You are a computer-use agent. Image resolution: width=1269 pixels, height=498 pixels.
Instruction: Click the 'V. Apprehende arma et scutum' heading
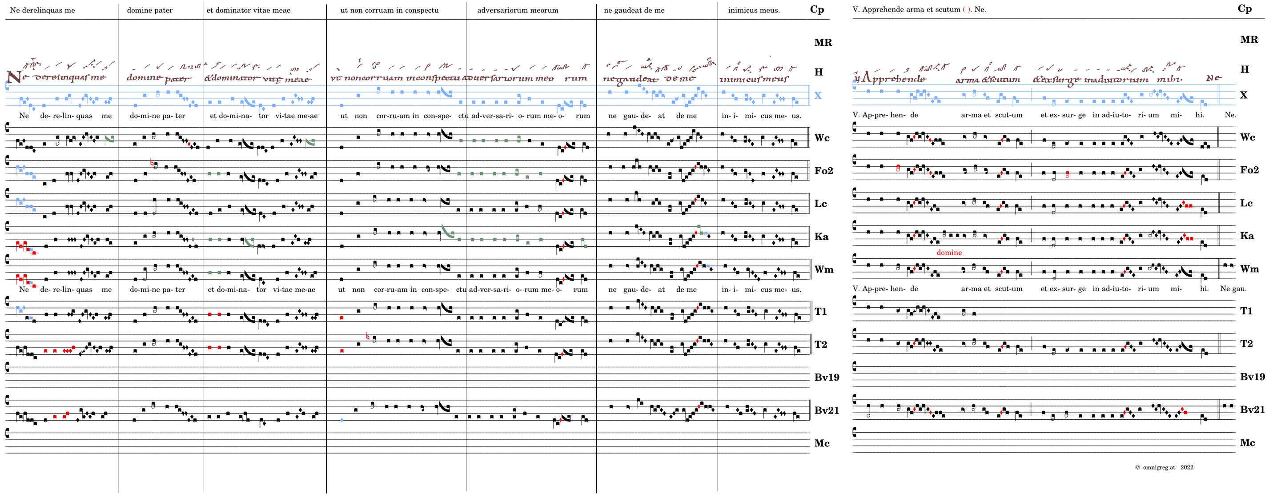pos(907,9)
